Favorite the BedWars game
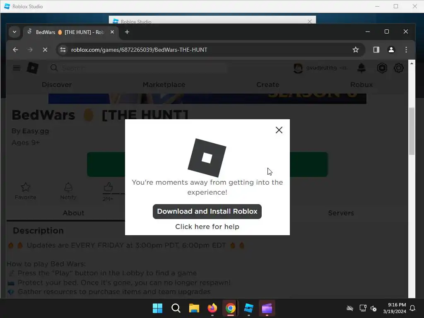 [x=25, y=191]
